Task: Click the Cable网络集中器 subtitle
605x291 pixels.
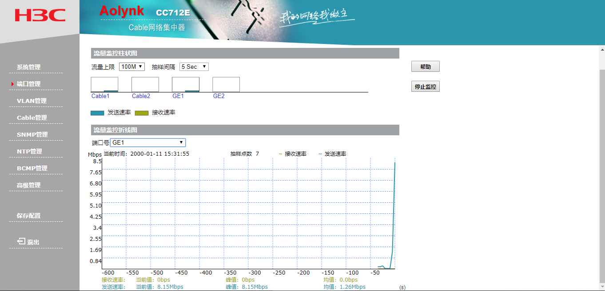Action: (x=157, y=28)
